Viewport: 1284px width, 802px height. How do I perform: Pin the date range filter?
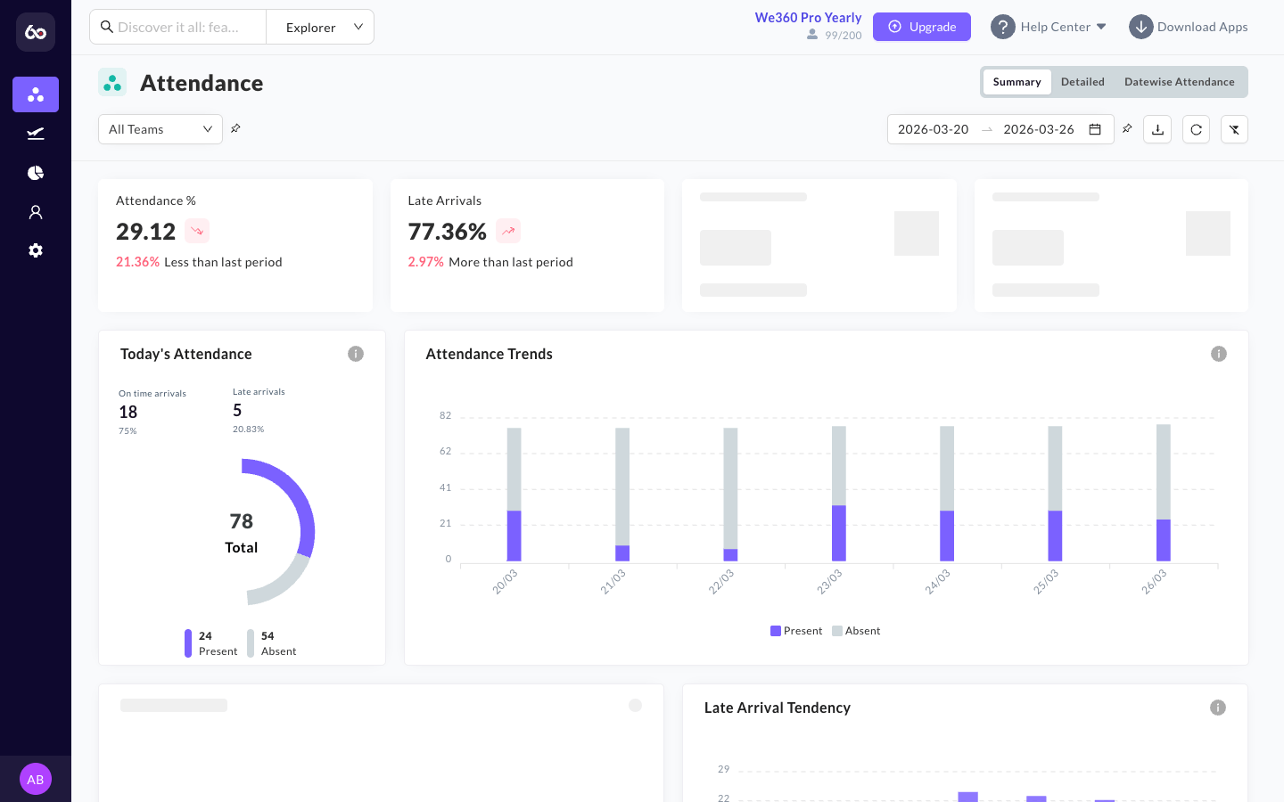tap(1127, 128)
